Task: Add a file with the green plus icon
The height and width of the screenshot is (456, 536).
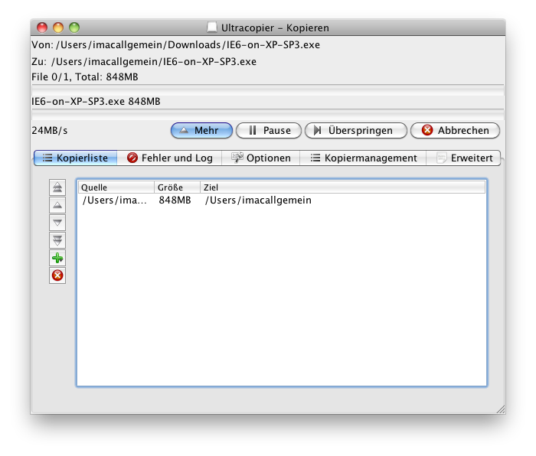Action: [57, 258]
